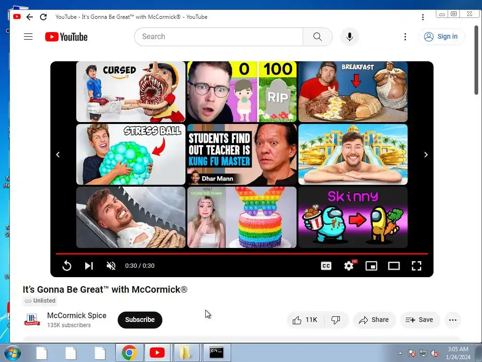Open the Cursed Amazon thumbnail video
This screenshot has height=362, width=482.
point(131,92)
